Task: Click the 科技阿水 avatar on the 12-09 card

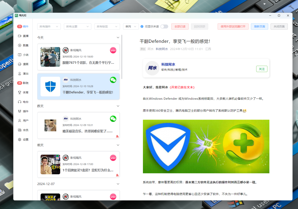Action: click(x=66, y=119)
